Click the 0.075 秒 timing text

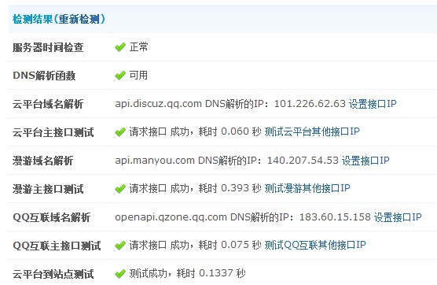tap(241, 245)
